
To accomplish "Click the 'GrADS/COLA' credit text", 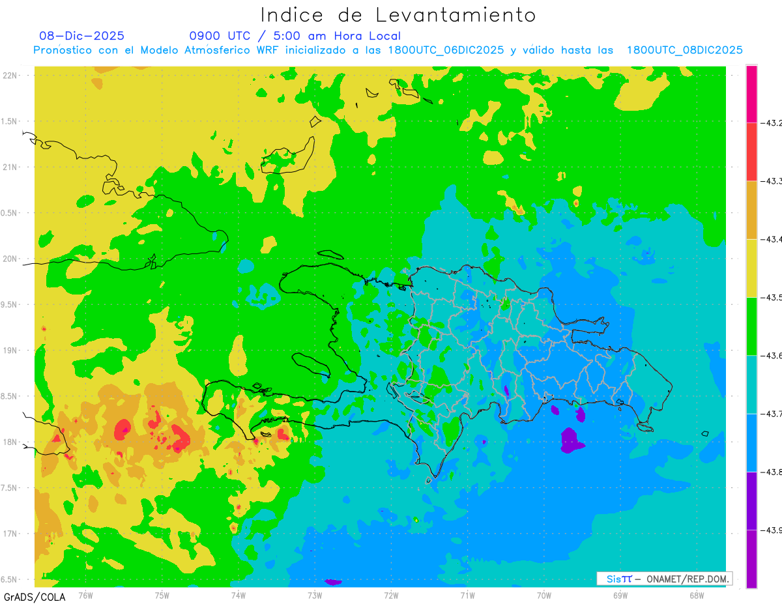I will tap(33, 597).
